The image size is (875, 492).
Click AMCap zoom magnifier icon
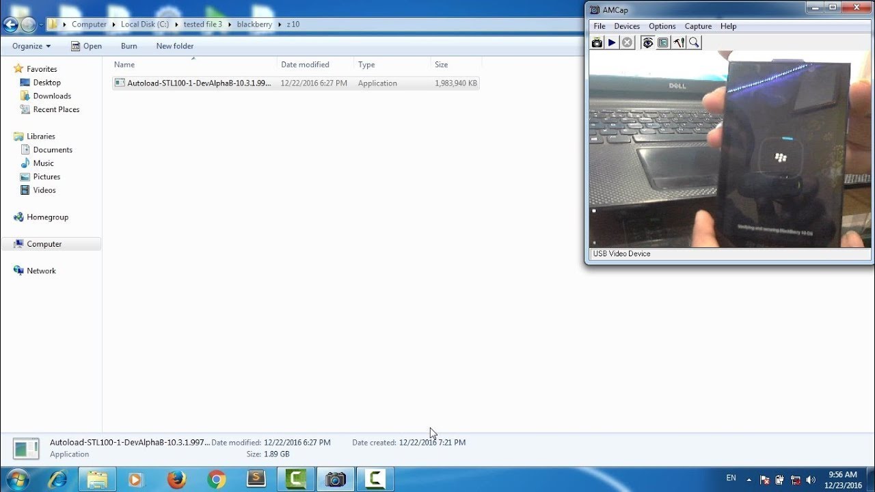click(x=694, y=42)
